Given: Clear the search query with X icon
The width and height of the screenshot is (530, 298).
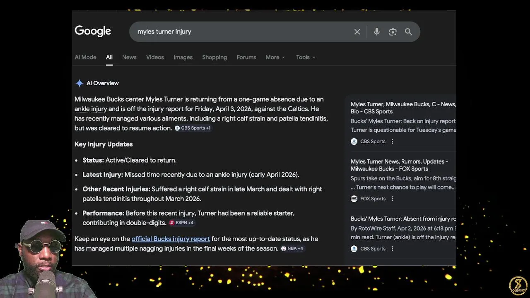Looking at the screenshot, I should click(x=357, y=32).
